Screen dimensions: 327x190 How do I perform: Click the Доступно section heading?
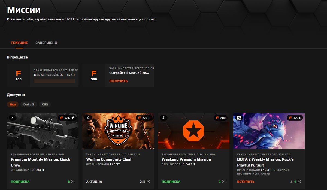pos(16,95)
